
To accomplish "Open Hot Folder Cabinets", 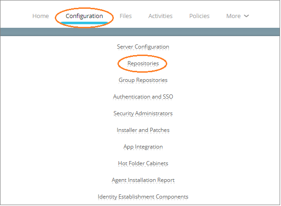I will pos(143,163).
